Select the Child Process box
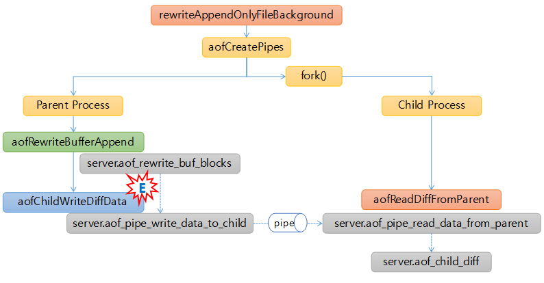Image resolution: width=544 pixels, height=283 pixels. click(x=431, y=105)
